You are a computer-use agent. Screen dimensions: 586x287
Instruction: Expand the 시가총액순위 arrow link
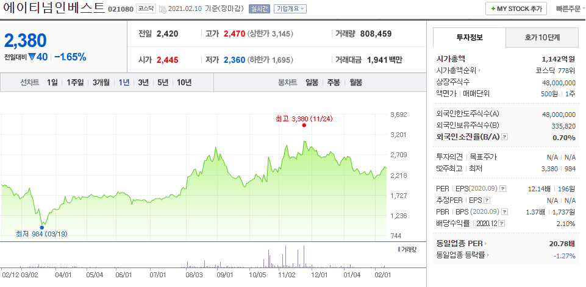click(x=459, y=70)
